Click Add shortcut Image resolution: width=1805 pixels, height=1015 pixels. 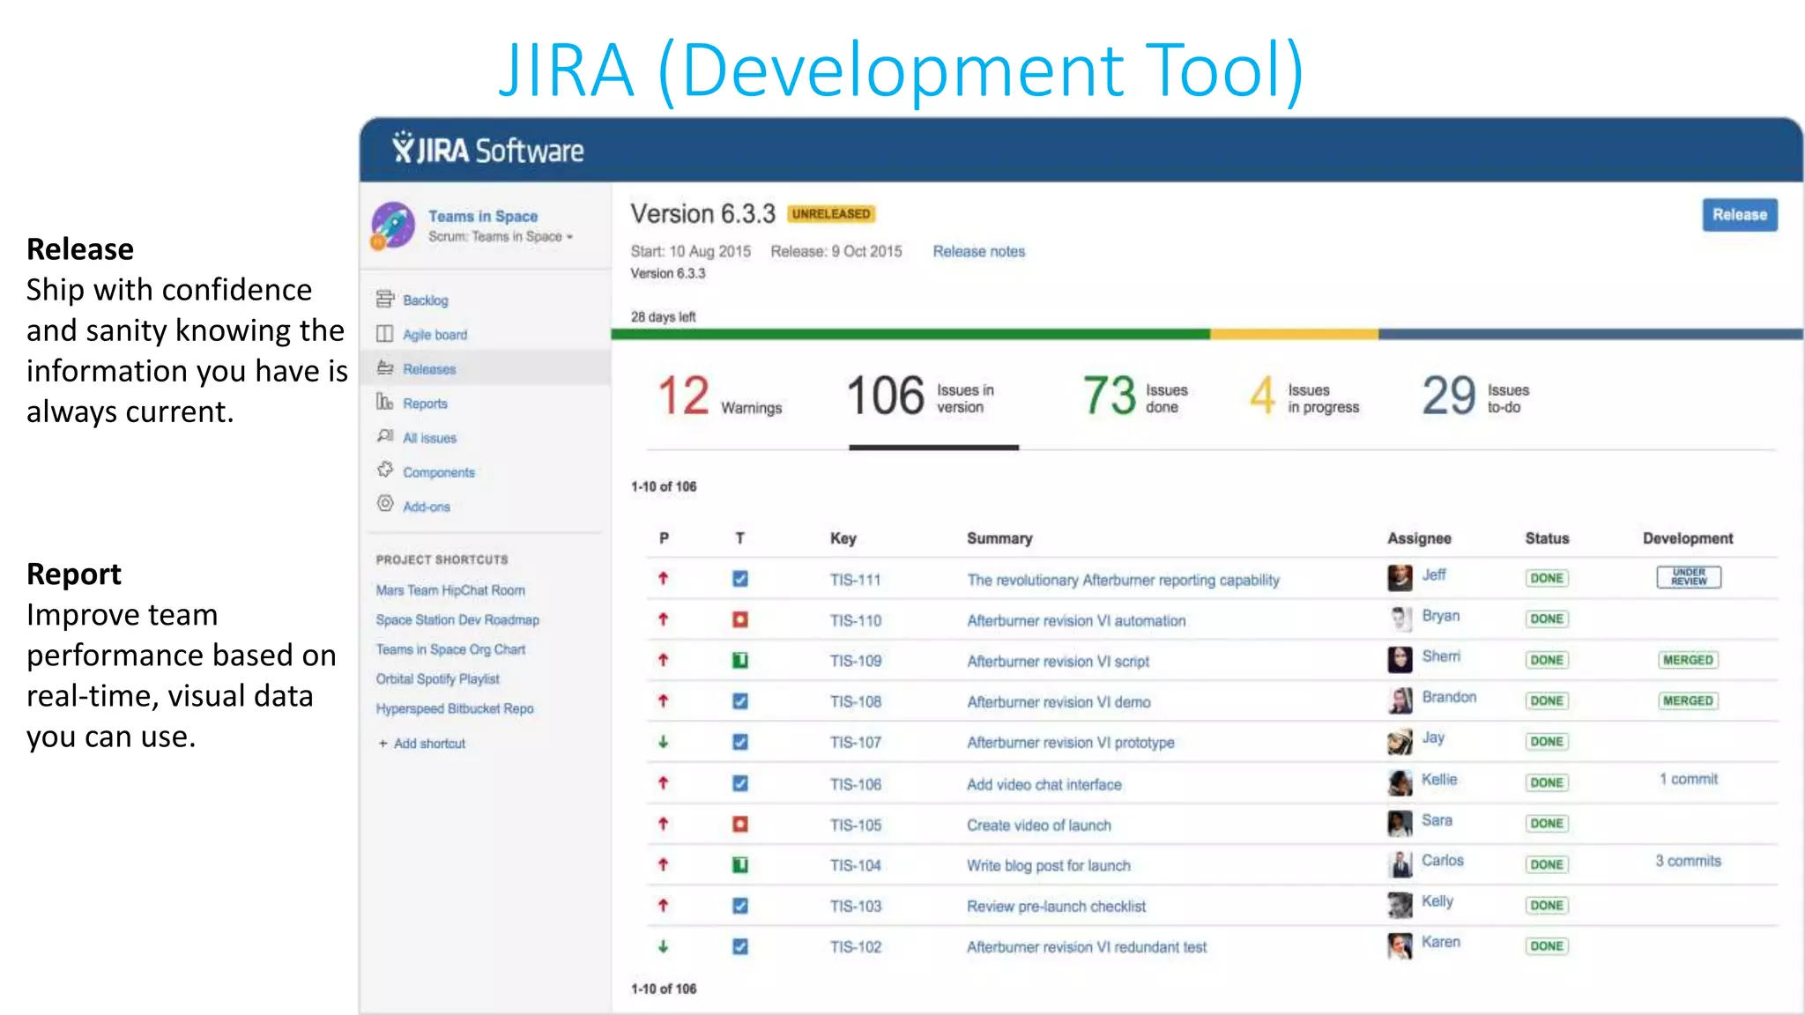tap(422, 744)
